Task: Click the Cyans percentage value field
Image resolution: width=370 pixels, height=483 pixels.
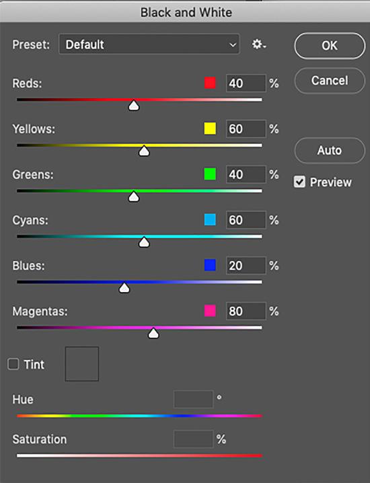Action: pos(246,220)
